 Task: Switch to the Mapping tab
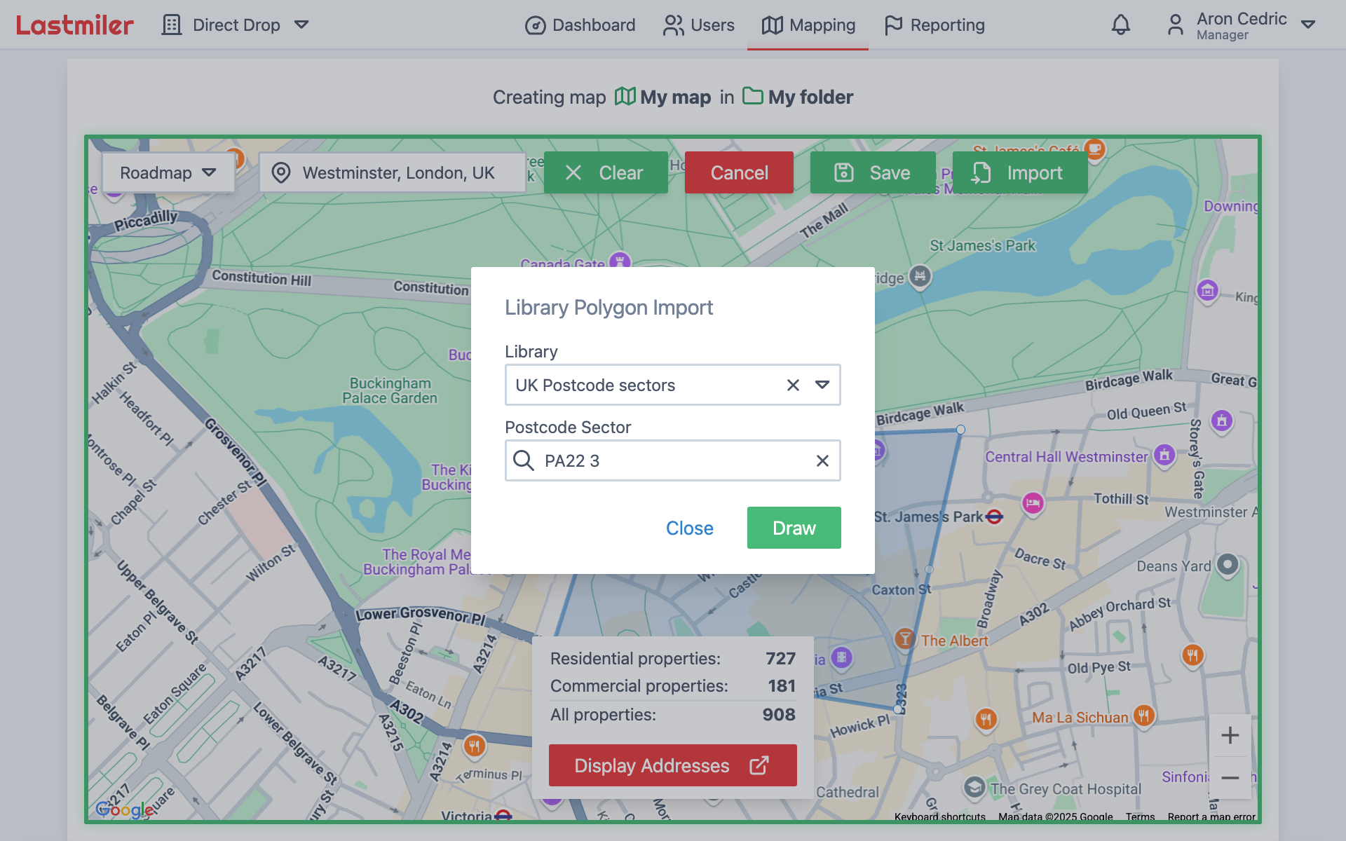pyautogui.click(x=808, y=25)
